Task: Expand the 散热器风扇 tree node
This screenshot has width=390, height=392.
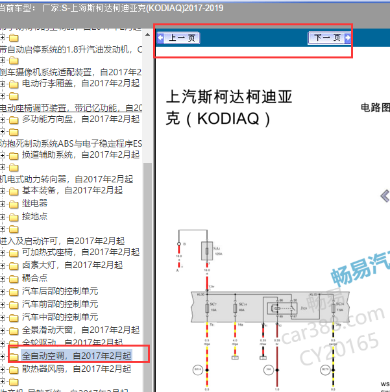Action: click(2, 369)
